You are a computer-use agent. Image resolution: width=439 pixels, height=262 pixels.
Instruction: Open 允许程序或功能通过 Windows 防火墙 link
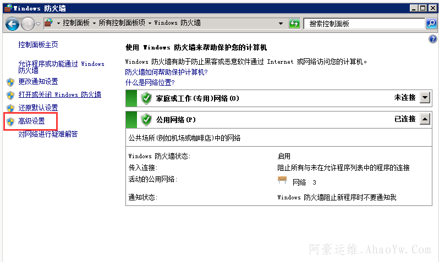pyautogui.click(x=61, y=67)
